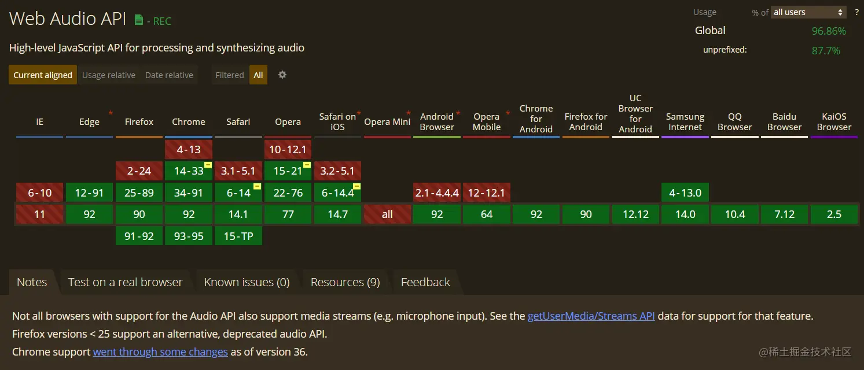Click the Edge browser column header
Viewport: 864px width, 370px height.
coord(89,122)
